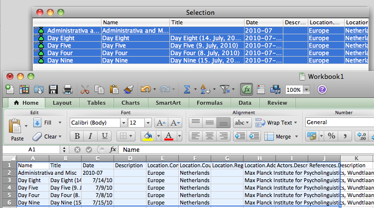Viewport: 374px width, 208px height.
Task: Click the AutoSum sigma icon
Action: [187, 89]
